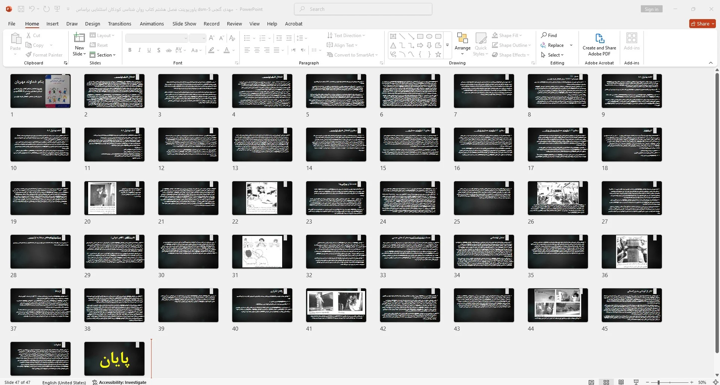Viewport: 720px width, 385px height.
Task: Click the Sign in button
Action: [x=652, y=9]
